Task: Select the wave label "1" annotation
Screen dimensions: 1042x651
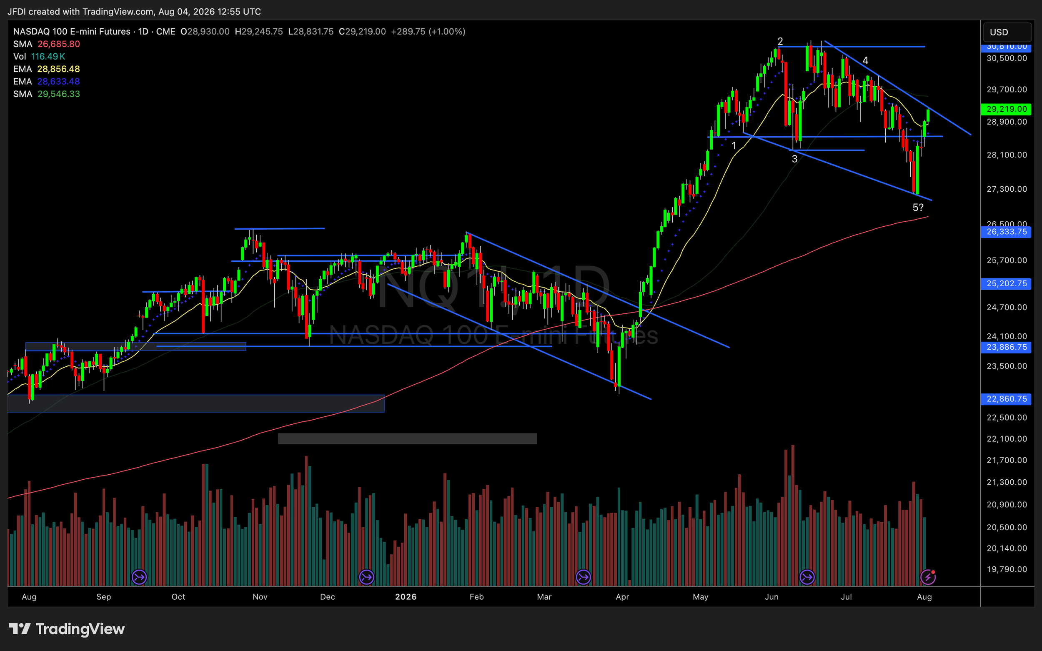Action: pyautogui.click(x=734, y=145)
